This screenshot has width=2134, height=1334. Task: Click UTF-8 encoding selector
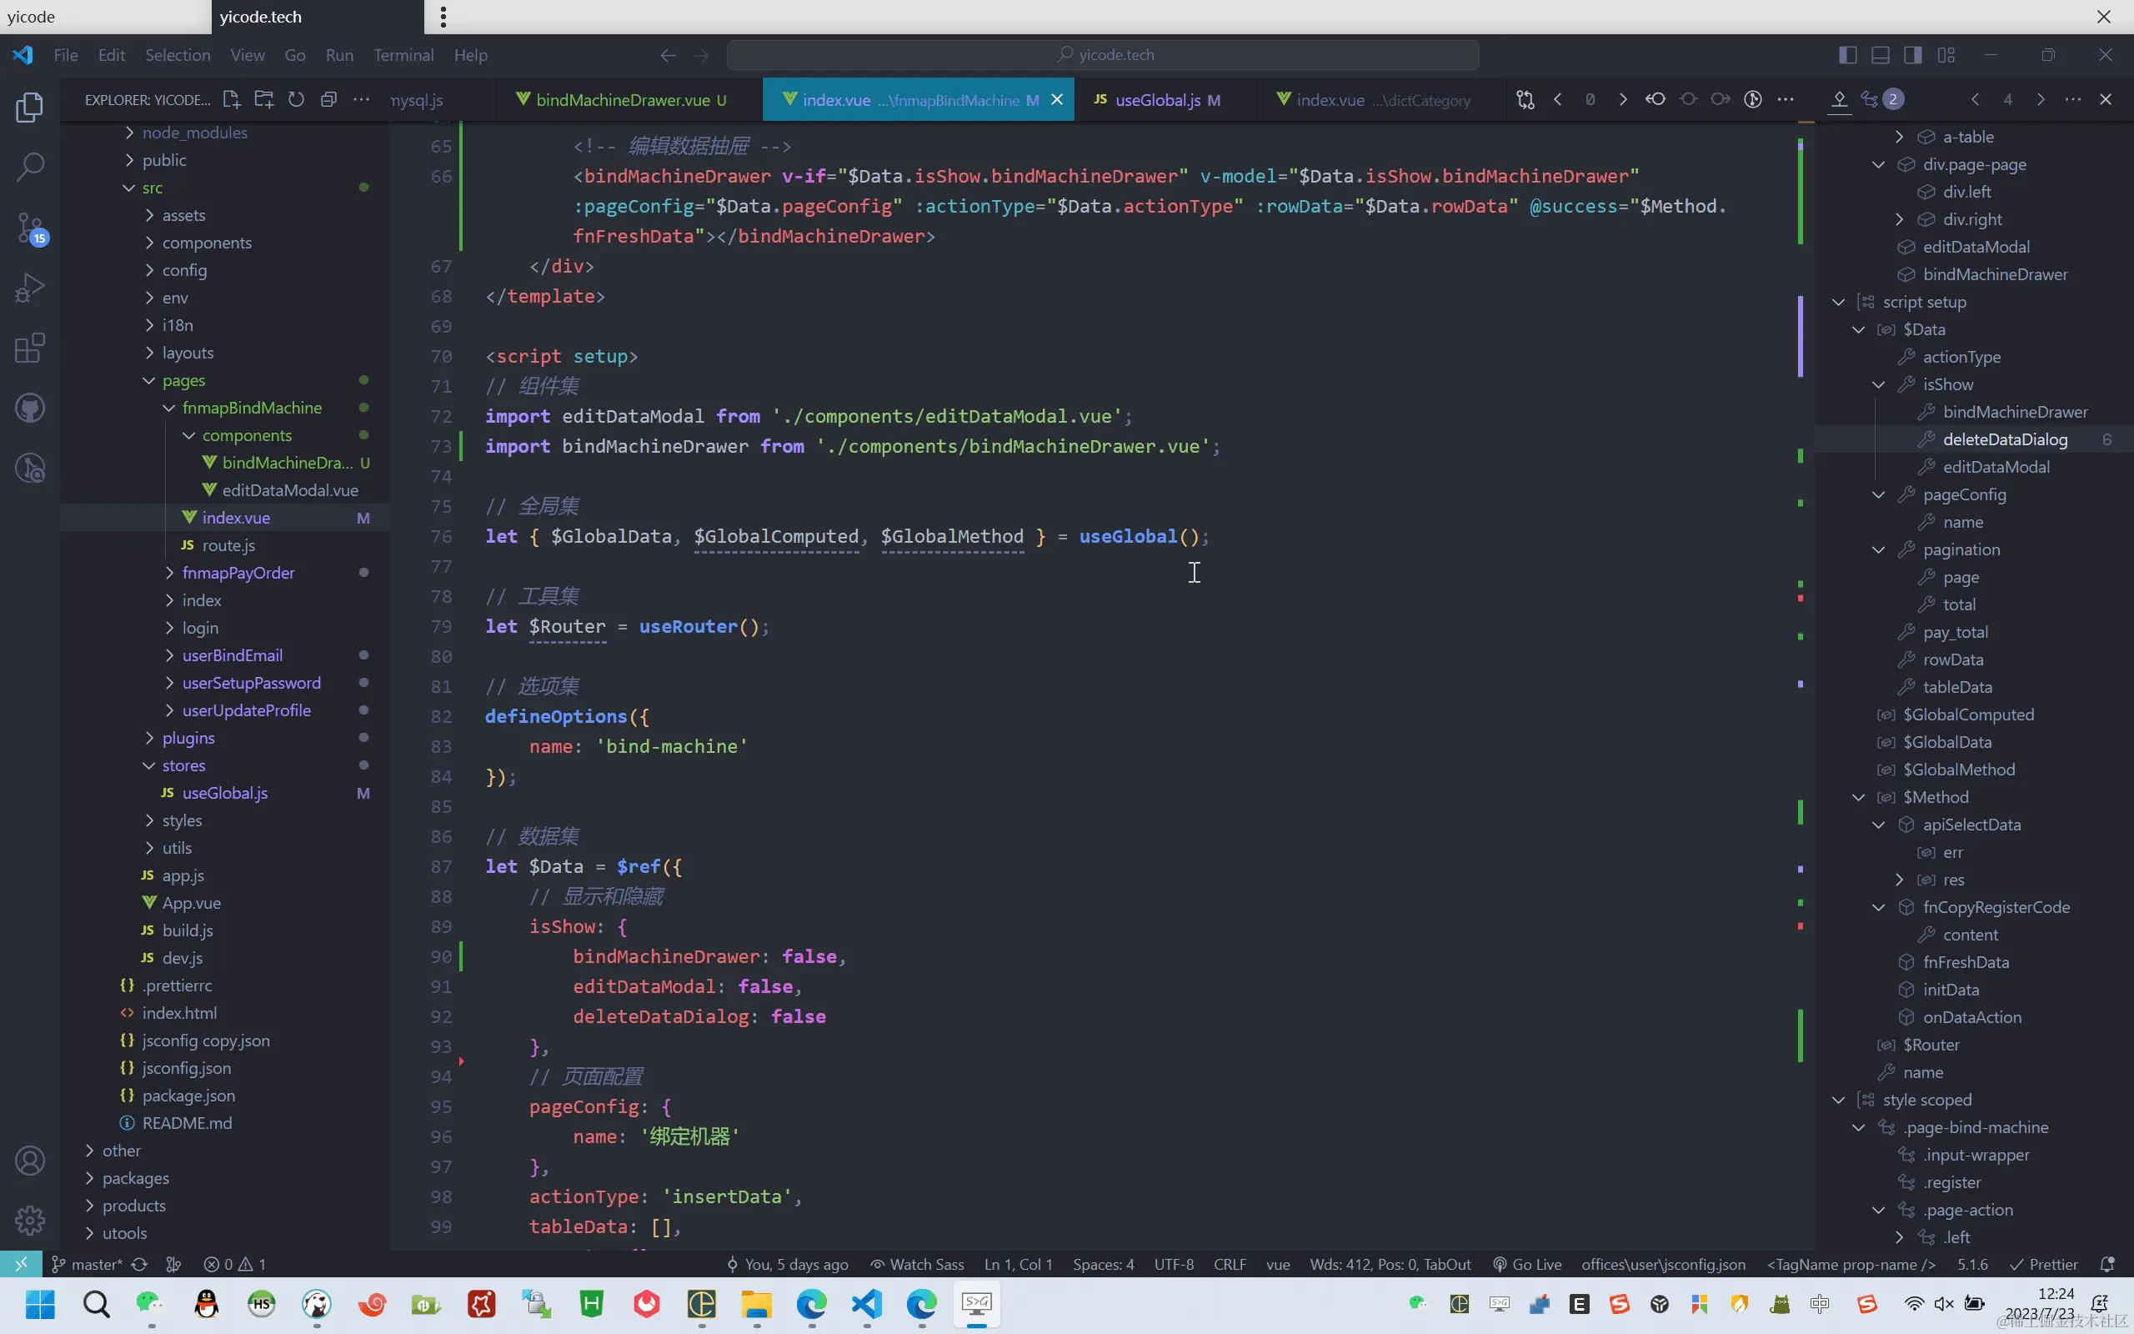(1174, 1264)
